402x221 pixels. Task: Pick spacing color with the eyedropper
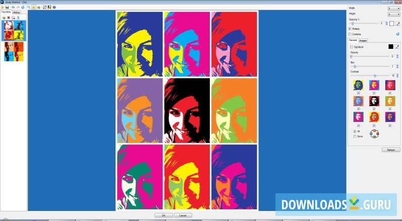(397, 24)
